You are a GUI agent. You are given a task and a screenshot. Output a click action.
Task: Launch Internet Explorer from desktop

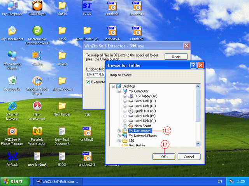tap(12, 110)
